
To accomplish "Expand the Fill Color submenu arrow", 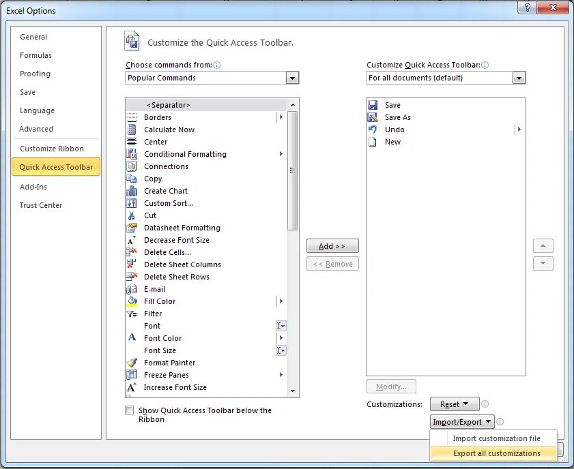I will click(x=281, y=301).
